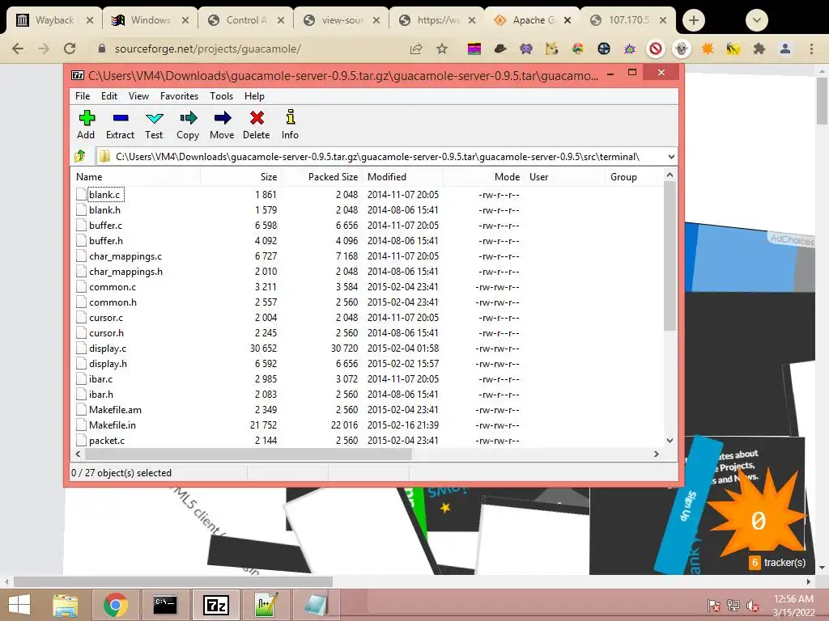The width and height of the screenshot is (829, 621).
Task: Open Chrome from the taskbar
Action: [x=115, y=605]
